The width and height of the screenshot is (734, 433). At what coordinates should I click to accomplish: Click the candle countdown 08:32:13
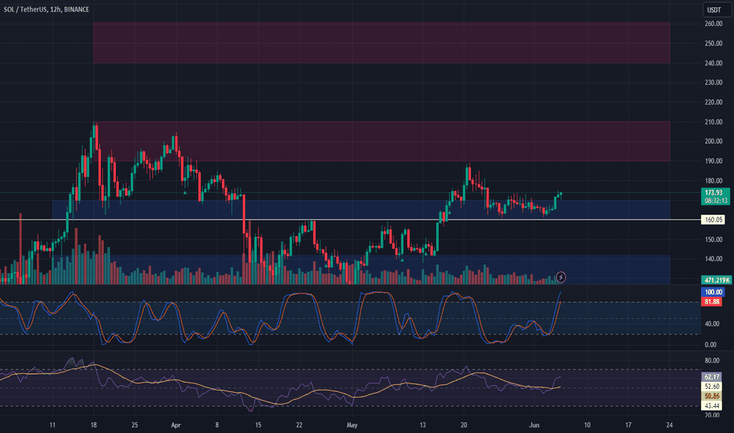click(715, 200)
